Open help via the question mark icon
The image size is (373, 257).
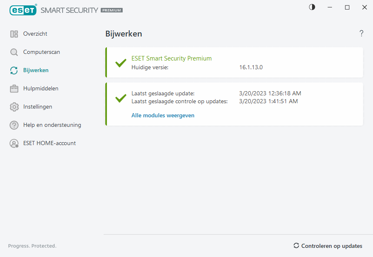[361, 34]
